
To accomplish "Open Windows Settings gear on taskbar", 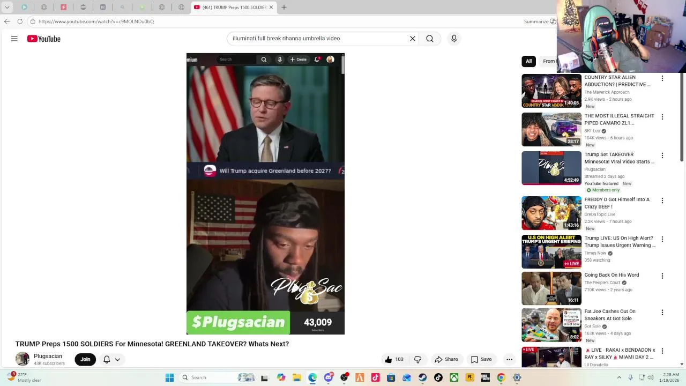I will [x=517, y=377].
